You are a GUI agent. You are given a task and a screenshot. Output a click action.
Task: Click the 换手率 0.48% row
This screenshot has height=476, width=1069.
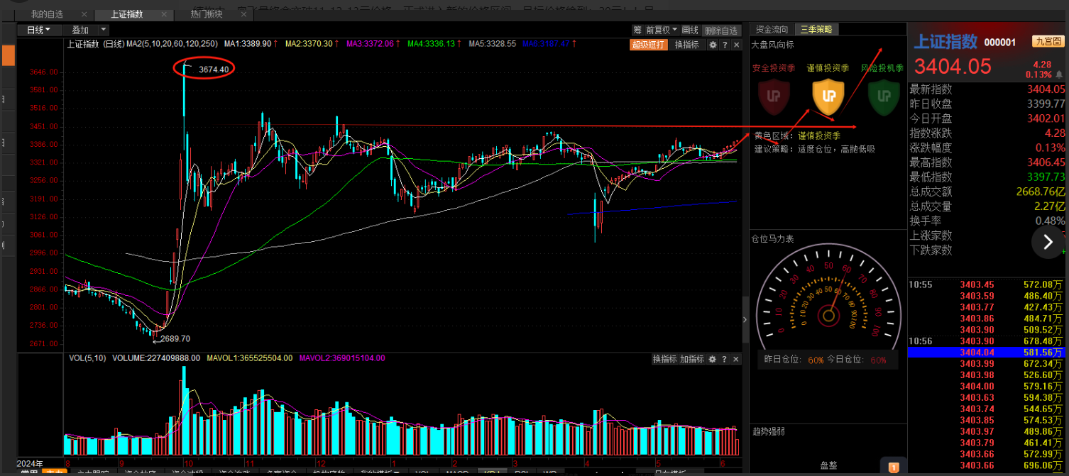point(988,221)
